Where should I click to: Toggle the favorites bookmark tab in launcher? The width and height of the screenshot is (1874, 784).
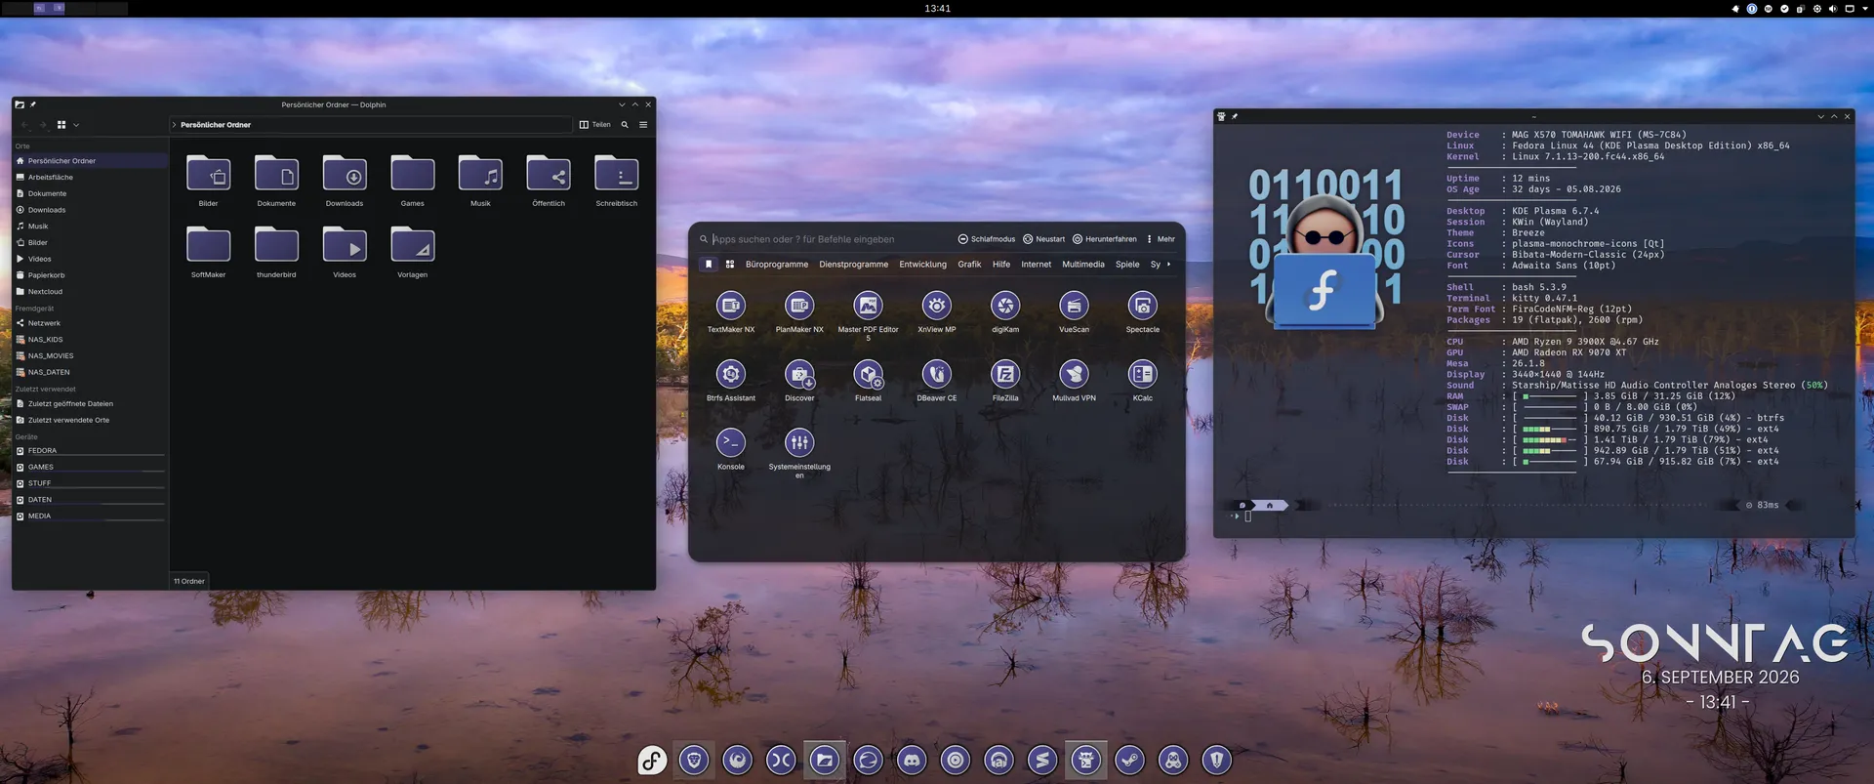(709, 265)
